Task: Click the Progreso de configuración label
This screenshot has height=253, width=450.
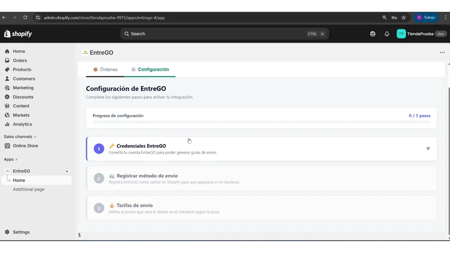Action: point(118,116)
